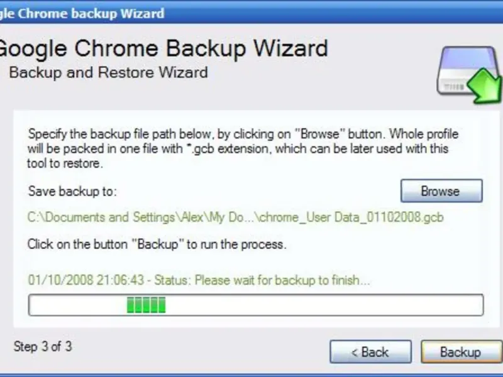Start the process with Backup button
503x377 pixels.
(462, 352)
